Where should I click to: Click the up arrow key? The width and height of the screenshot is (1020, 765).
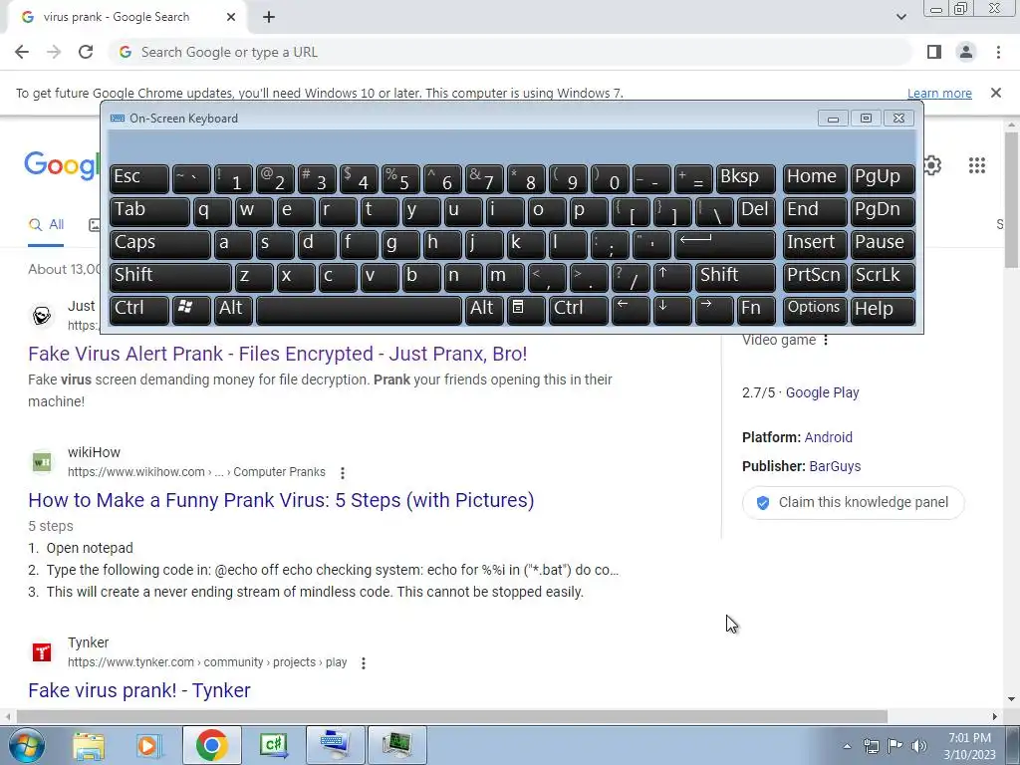[x=672, y=276]
